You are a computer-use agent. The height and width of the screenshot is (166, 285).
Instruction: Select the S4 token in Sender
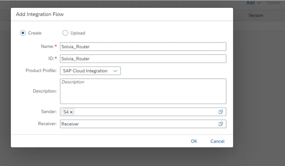coord(66,112)
